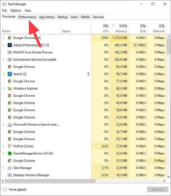
Task: Click the horizontal scrollbar right arrow
Action: [x=164, y=181]
